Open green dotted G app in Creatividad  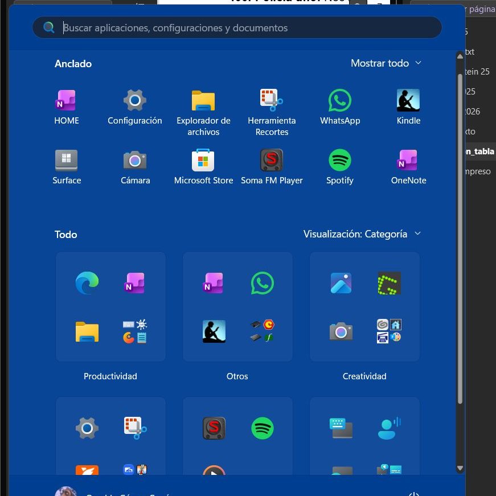point(389,283)
